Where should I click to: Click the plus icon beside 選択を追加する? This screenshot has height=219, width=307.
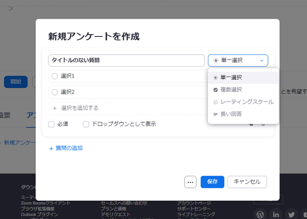point(54,108)
